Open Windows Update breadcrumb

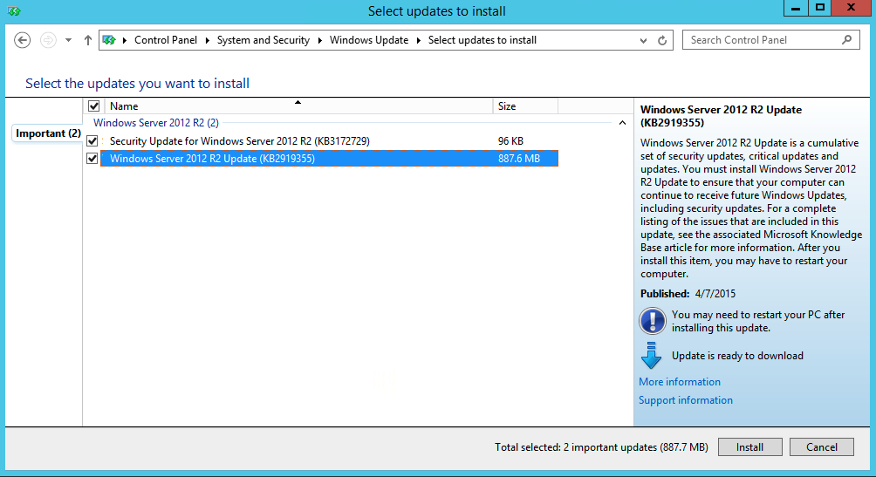[369, 40]
